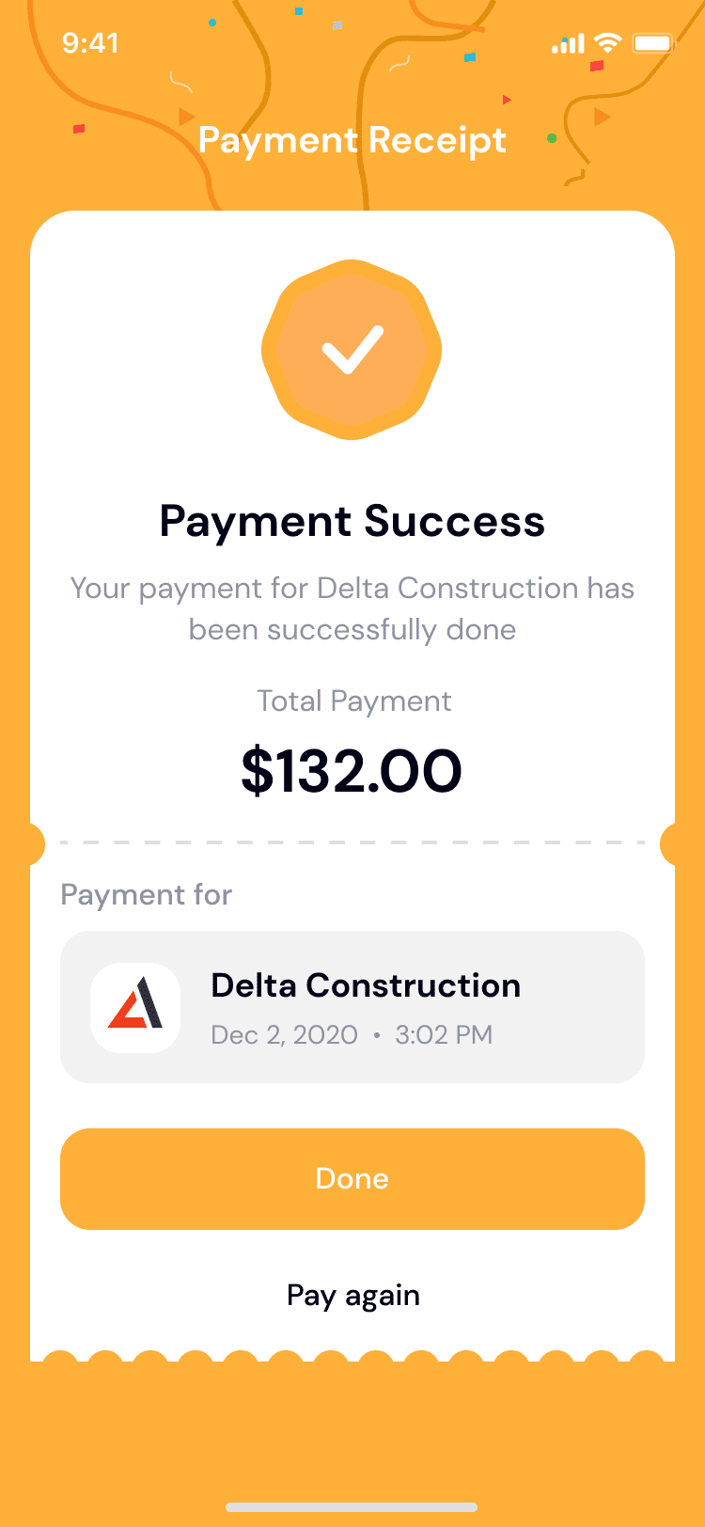Tap the battery status icon
The width and height of the screenshot is (705, 1527).
654,43
